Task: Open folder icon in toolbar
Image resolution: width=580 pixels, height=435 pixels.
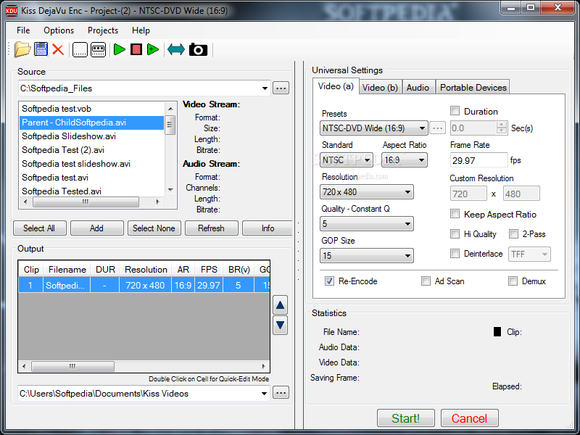Action: tap(22, 49)
